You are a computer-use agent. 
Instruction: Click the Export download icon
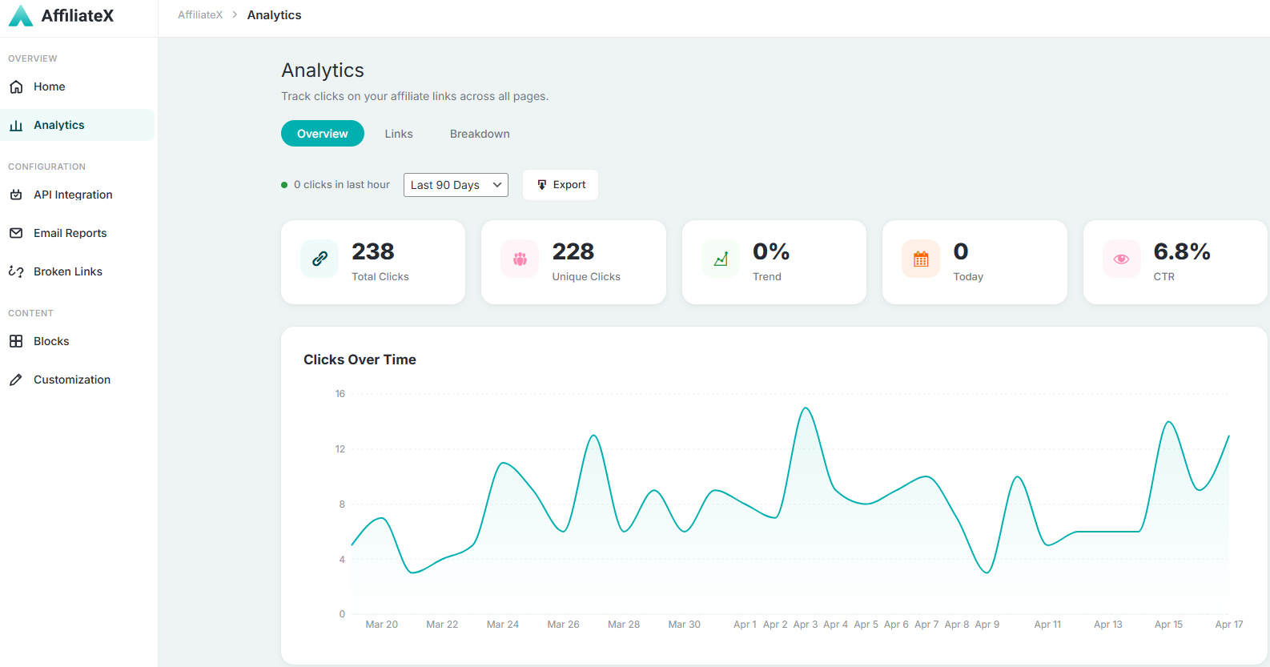click(x=542, y=185)
